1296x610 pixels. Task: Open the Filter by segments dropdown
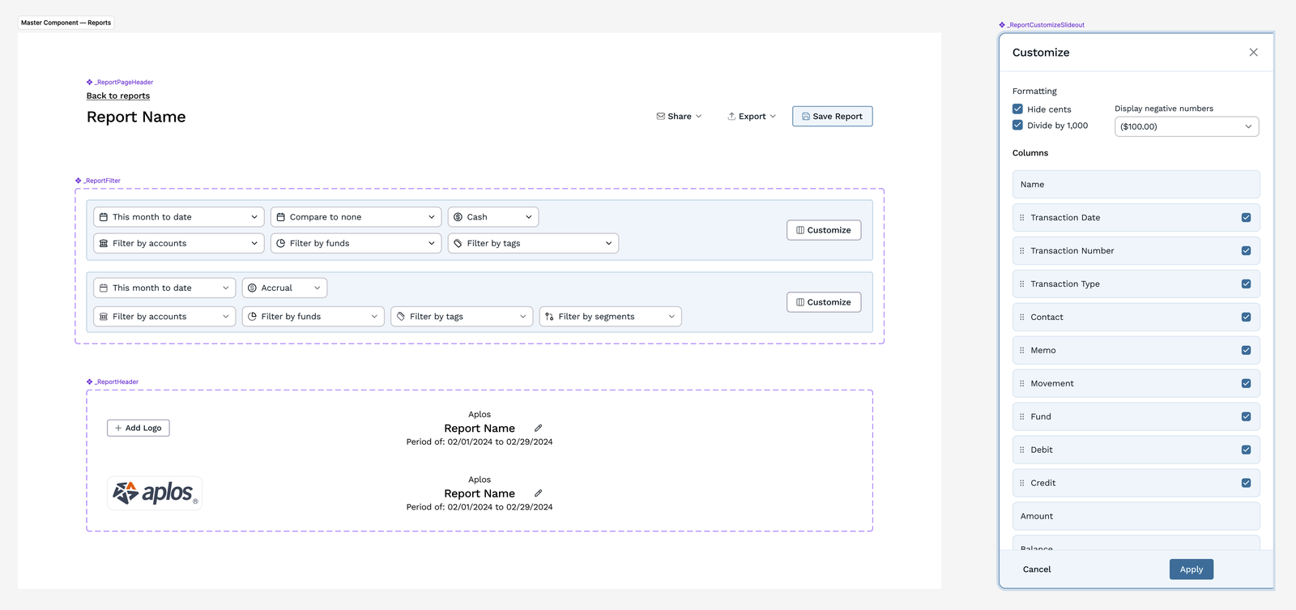610,317
